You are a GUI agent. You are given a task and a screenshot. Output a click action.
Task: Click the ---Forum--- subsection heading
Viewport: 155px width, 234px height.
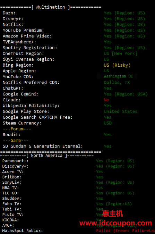point(17,129)
